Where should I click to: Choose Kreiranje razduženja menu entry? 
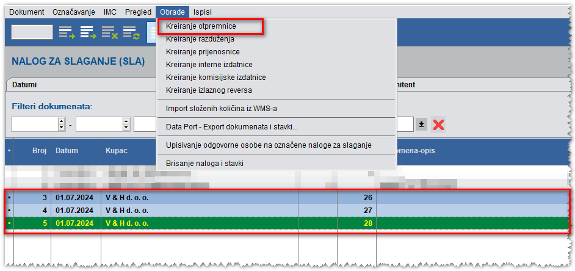coord(195,39)
